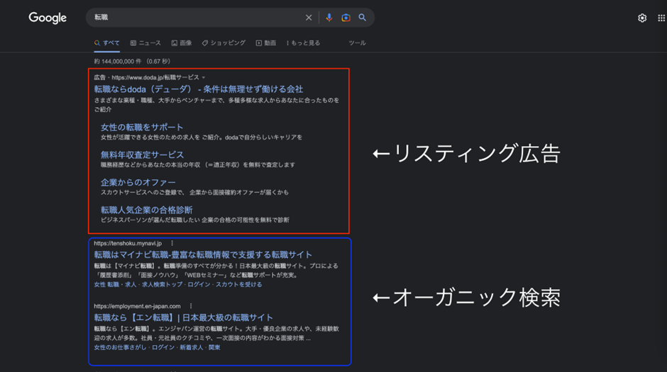Open the three-dot menu beside tenshoku.mynavi.jp
667x372 pixels.
(172, 243)
